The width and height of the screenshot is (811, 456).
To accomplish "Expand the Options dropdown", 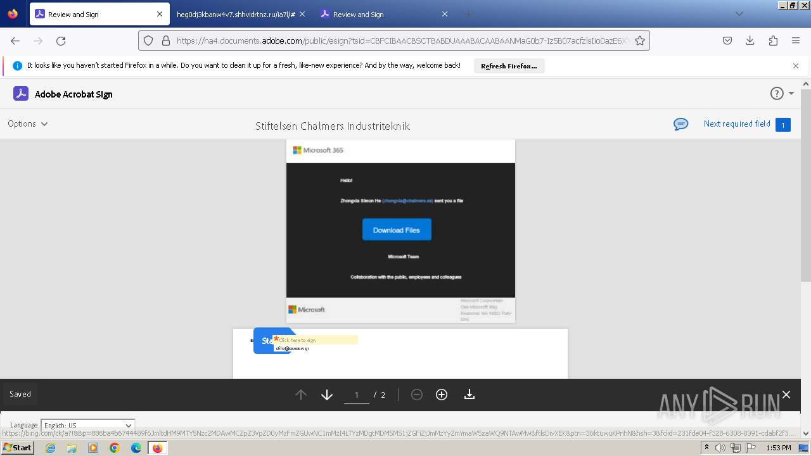I will coord(28,123).
